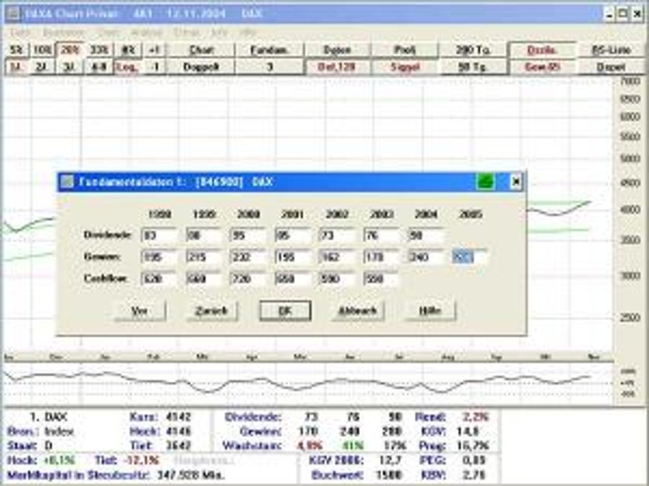Select the 33R toolbar button
Image resolution: width=649 pixels, height=486 pixels.
pyautogui.click(x=99, y=50)
